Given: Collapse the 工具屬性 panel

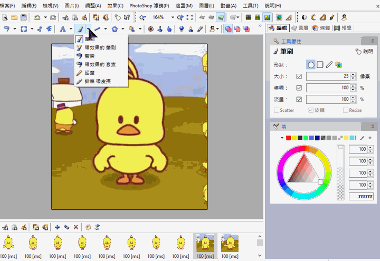Looking at the screenshot, I should [373, 41].
